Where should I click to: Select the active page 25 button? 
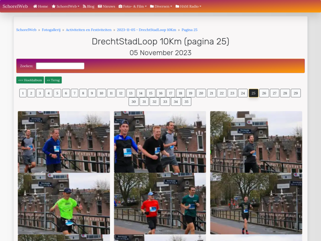point(254,93)
